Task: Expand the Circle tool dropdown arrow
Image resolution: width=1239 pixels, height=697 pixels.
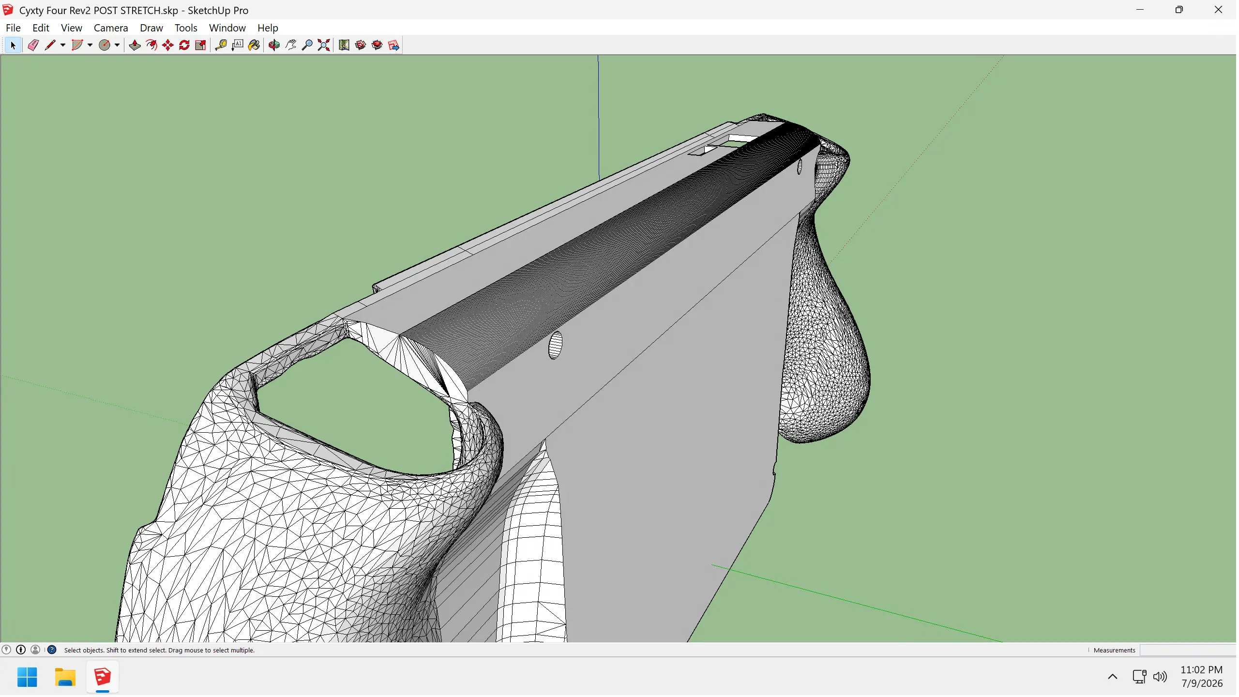Action: [x=117, y=45]
